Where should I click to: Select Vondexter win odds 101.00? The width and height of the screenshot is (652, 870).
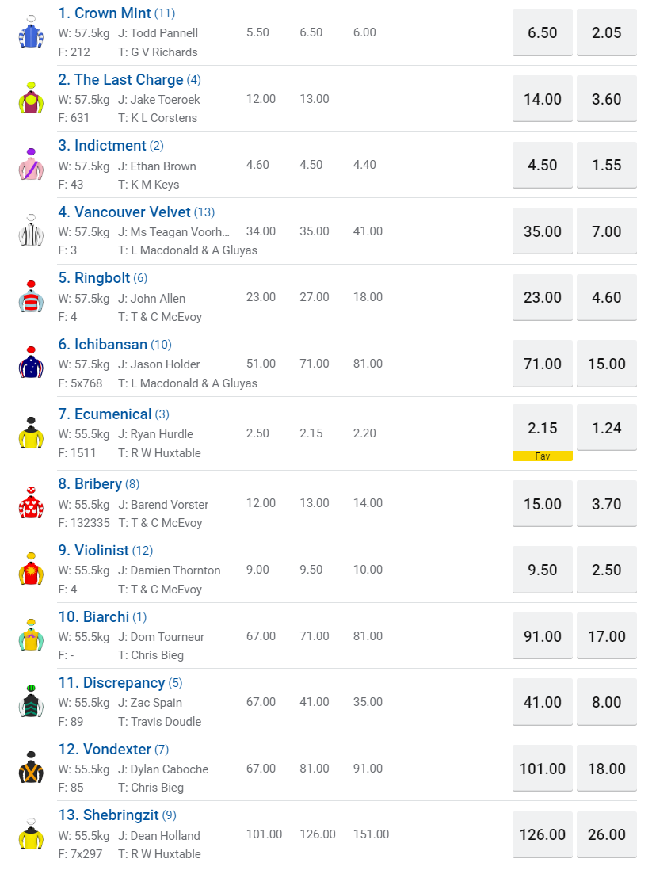click(x=543, y=769)
